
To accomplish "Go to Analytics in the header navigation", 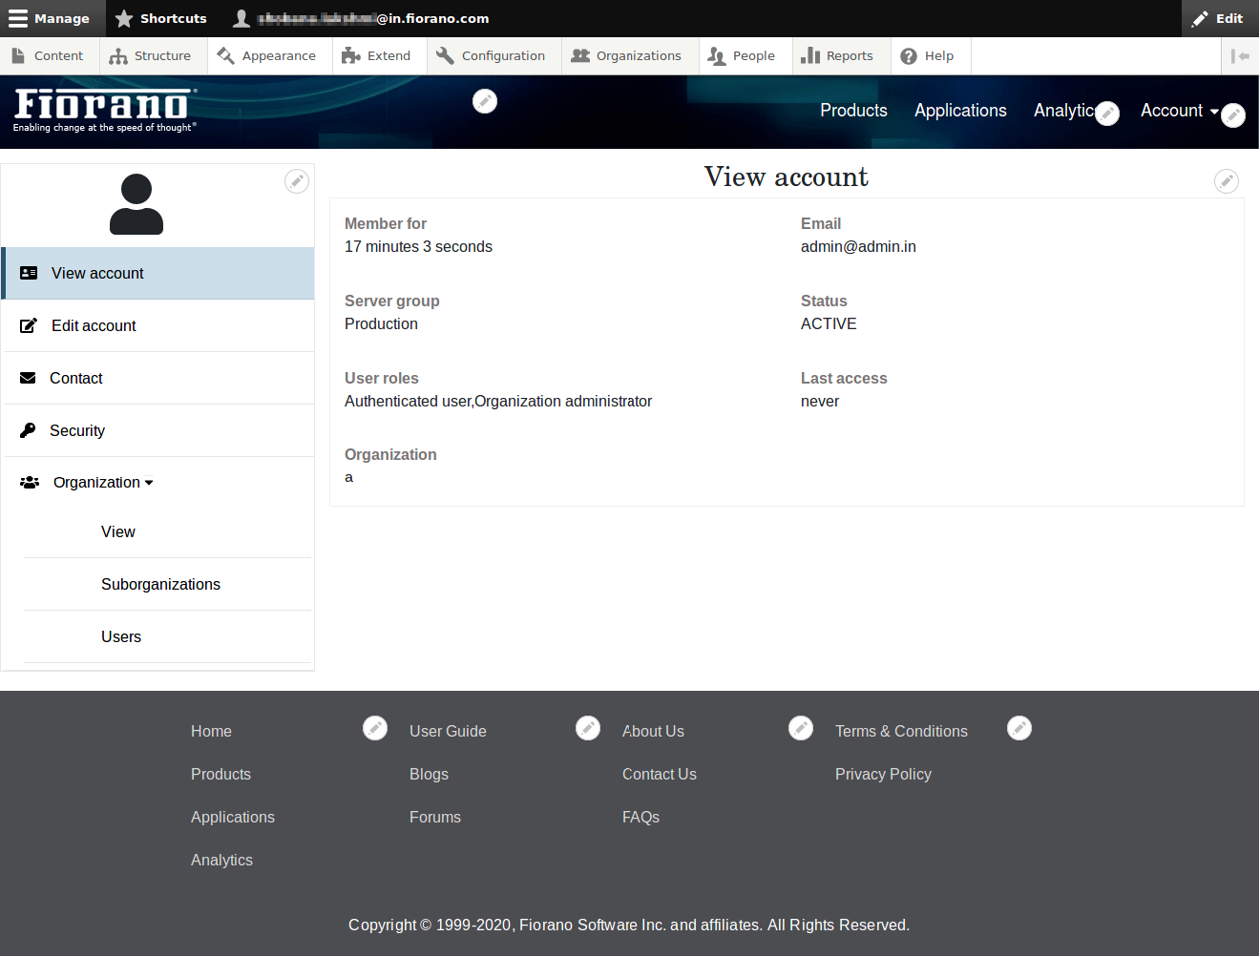I will [1064, 111].
